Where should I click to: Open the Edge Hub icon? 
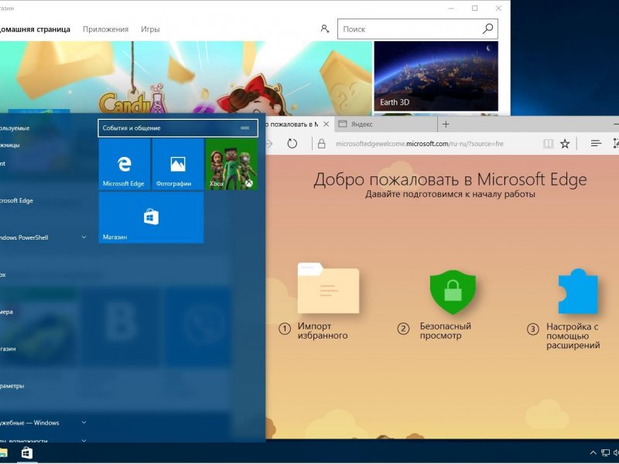click(x=596, y=144)
